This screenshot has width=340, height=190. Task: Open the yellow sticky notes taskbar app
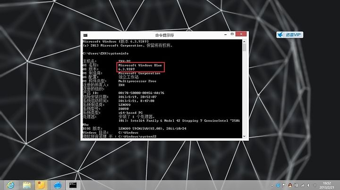pos(41,185)
